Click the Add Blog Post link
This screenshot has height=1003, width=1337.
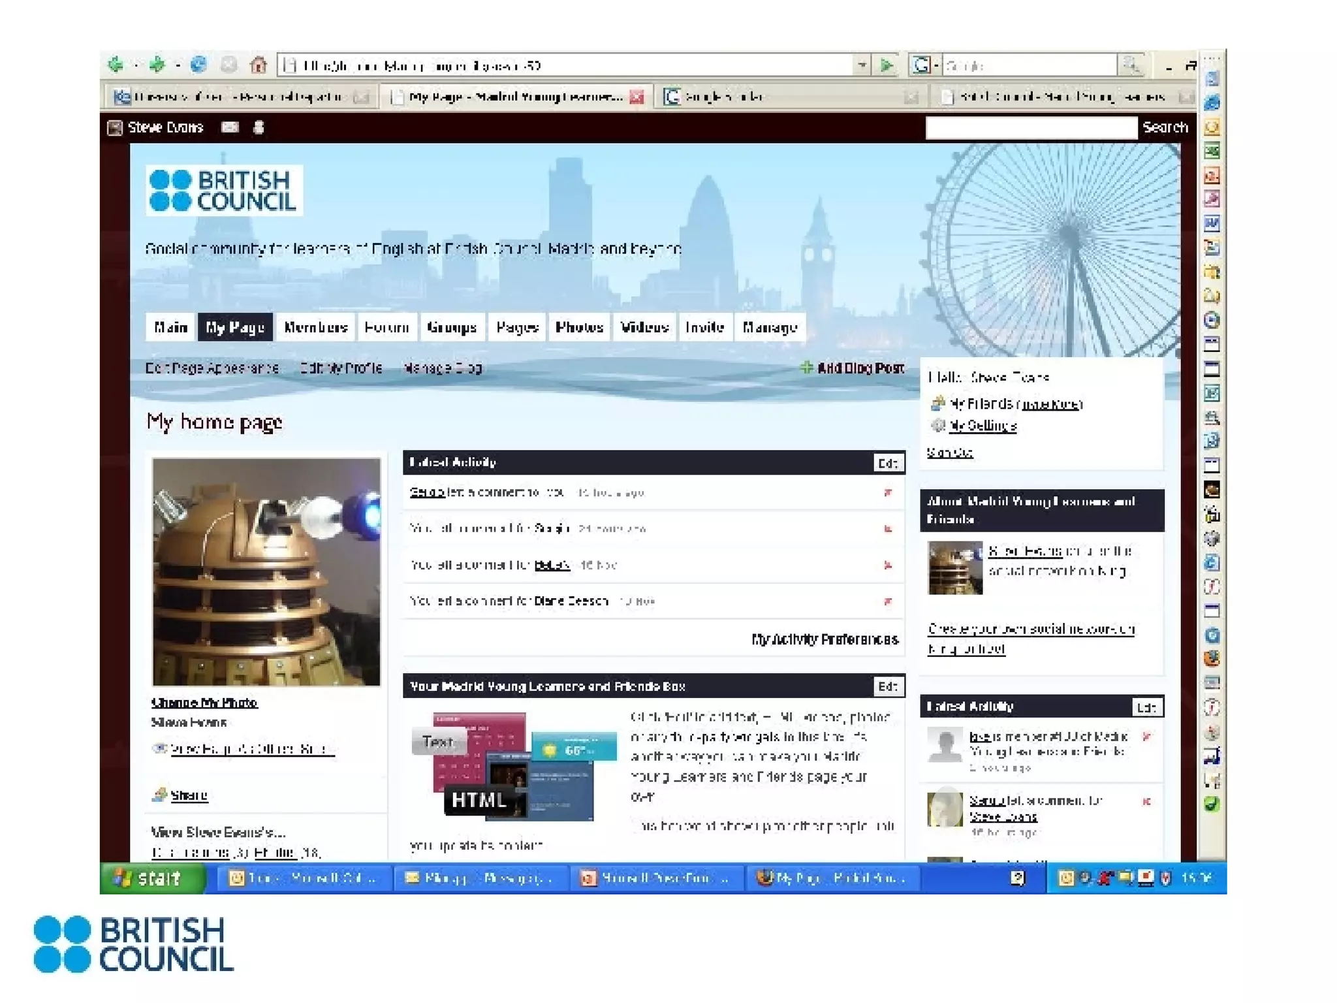pos(859,368)
